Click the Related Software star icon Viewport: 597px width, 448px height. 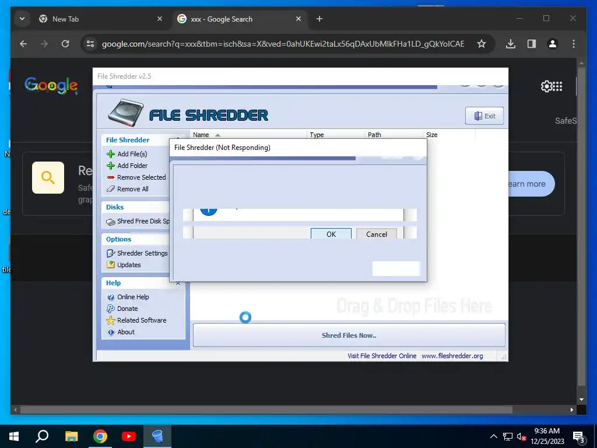pos(111,320)
